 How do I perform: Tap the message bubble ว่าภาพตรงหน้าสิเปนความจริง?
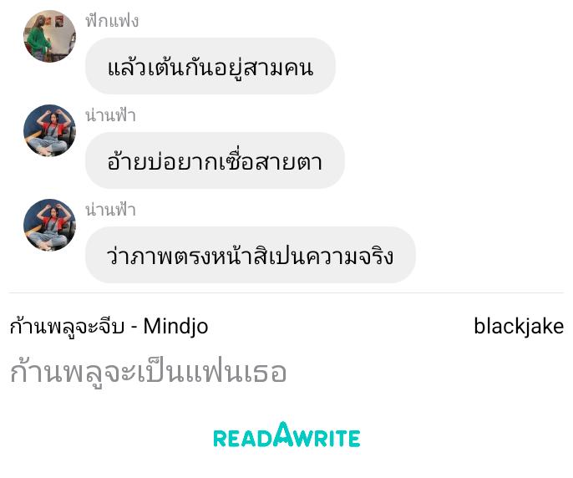click(251, 255)
